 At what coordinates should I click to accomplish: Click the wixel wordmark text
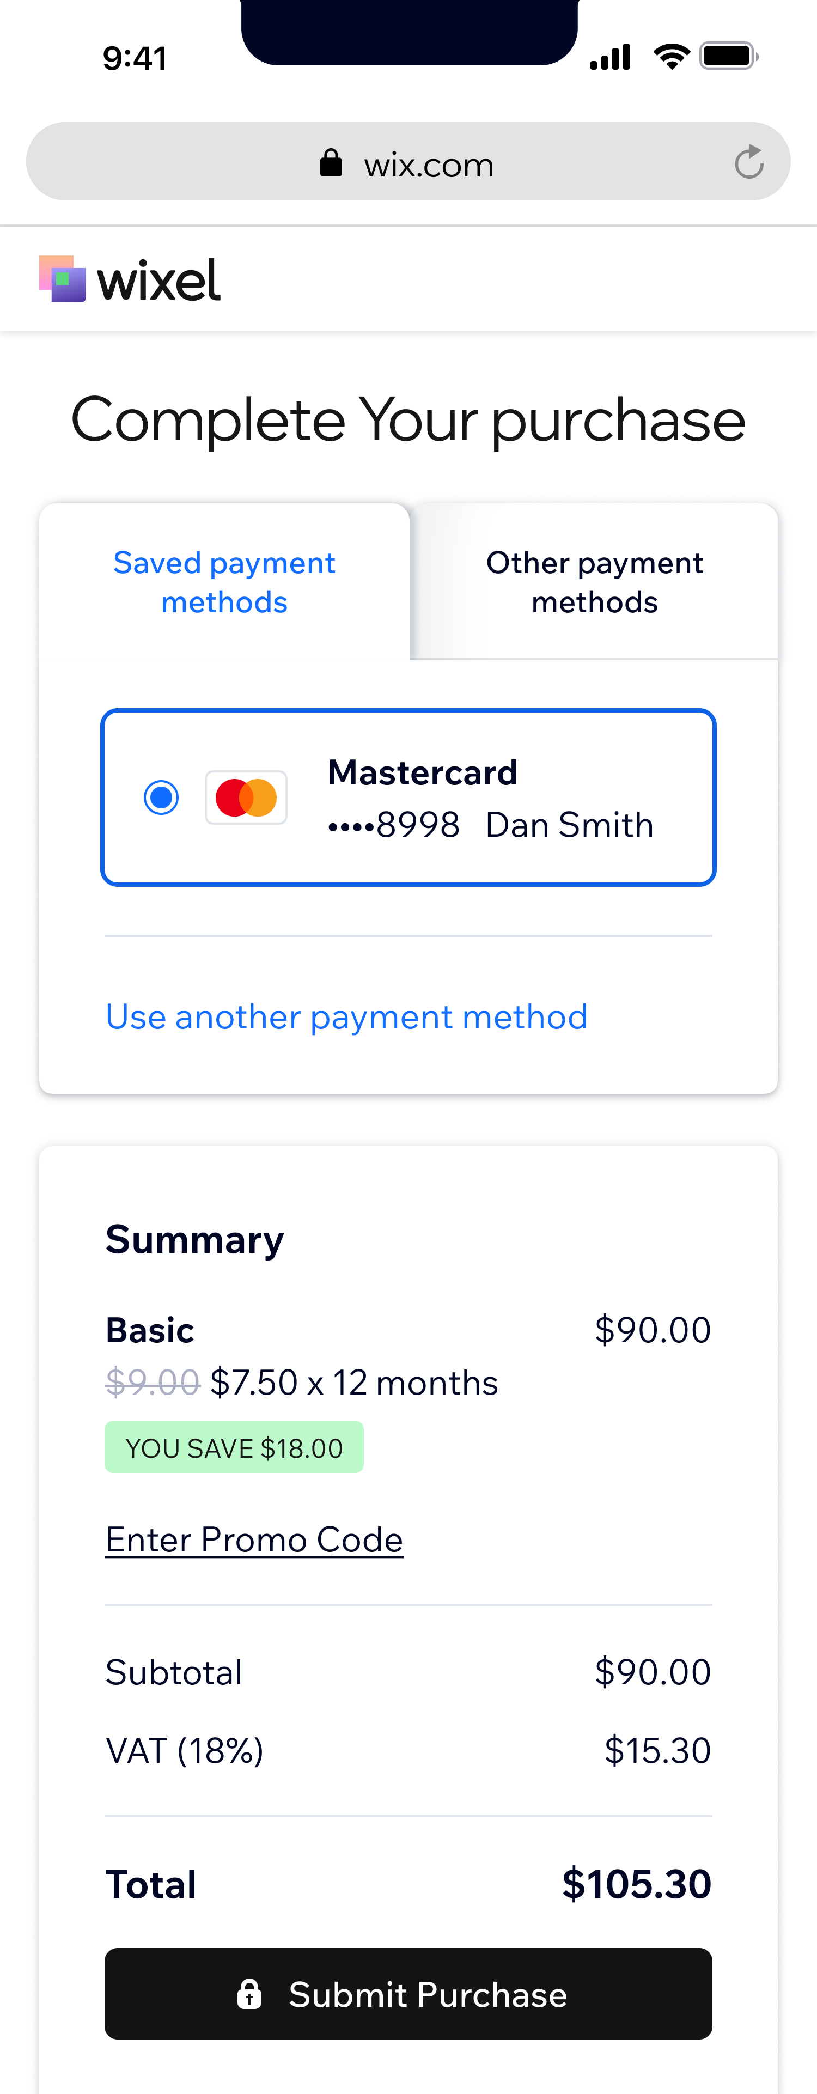coord(158,281)
